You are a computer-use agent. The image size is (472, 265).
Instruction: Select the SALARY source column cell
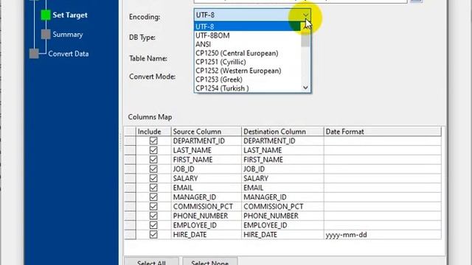(206, 178)
